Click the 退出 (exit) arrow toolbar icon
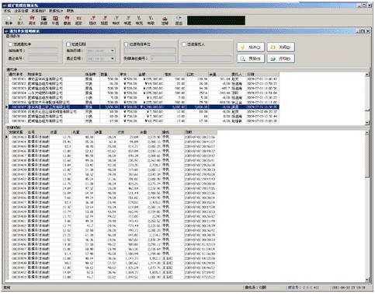Screen dimensions: 375x294 [179, 20]
